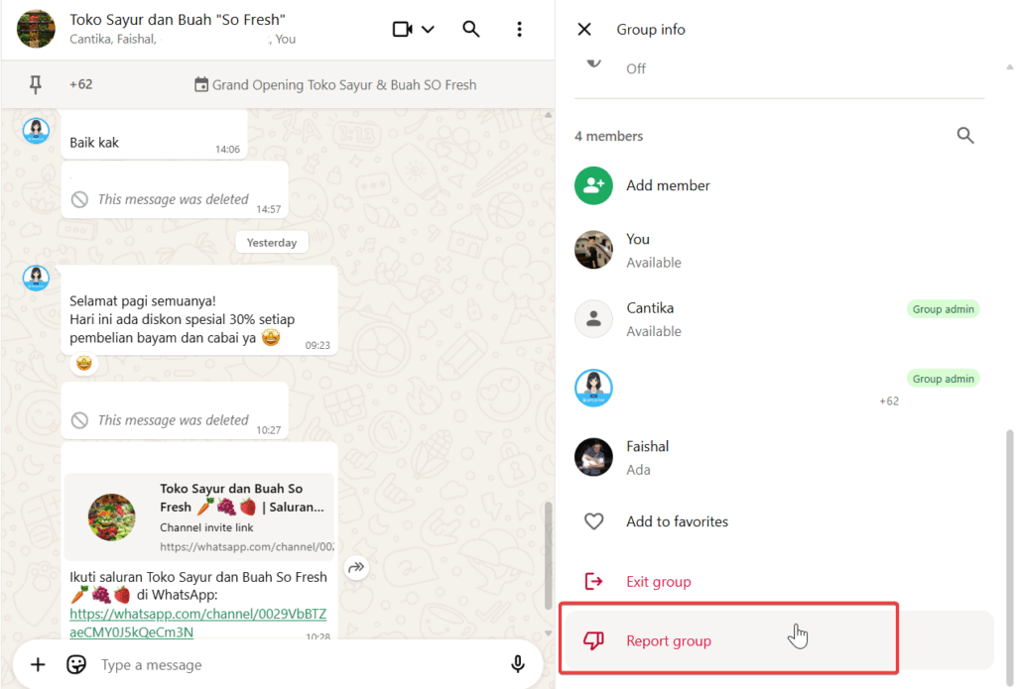Image resolution: width=1016 pixels, height=689 pixels.
Task: Open the chat's three-dot menu
Action: pyautogui.click(x=519, y=30)
